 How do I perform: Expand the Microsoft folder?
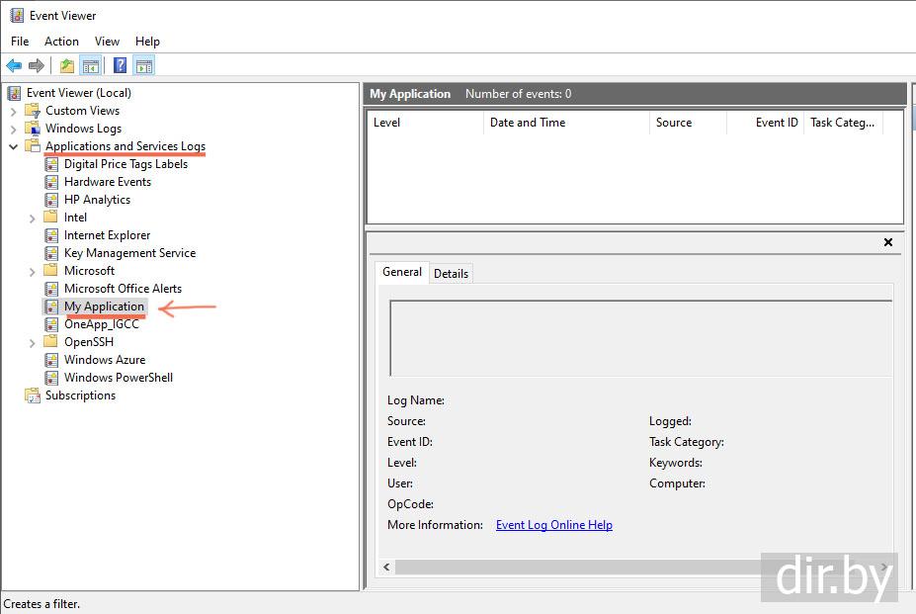click(x=33, y=271)
